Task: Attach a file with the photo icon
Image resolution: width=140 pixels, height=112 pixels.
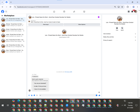Action: [32, 95]
